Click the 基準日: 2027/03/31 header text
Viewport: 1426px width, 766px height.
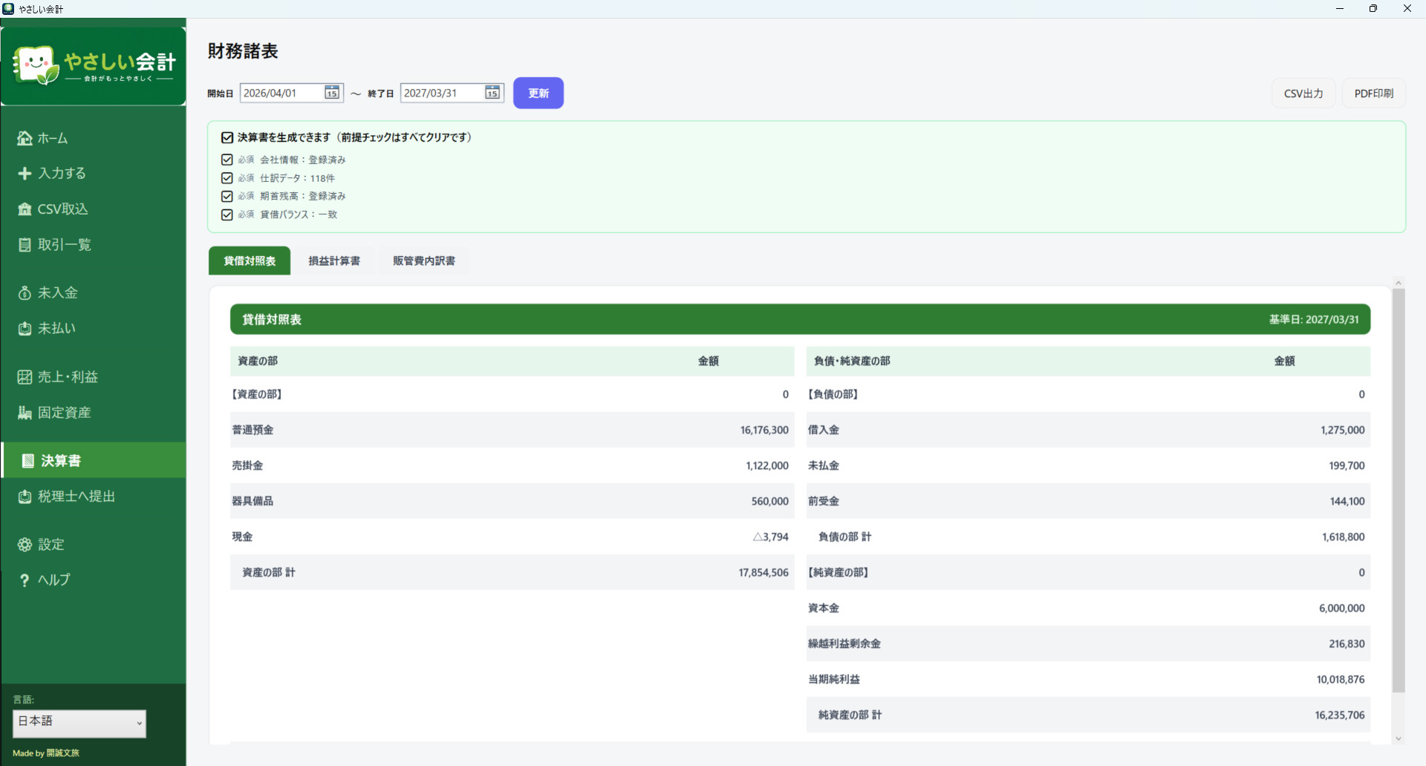click(x=1314, y=320)
